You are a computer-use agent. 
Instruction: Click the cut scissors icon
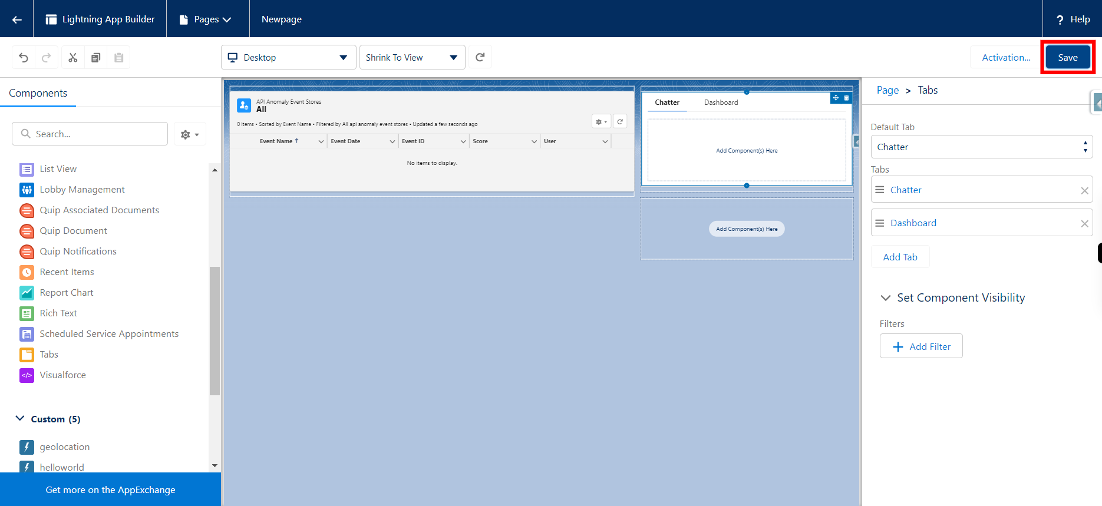point(73,57)
